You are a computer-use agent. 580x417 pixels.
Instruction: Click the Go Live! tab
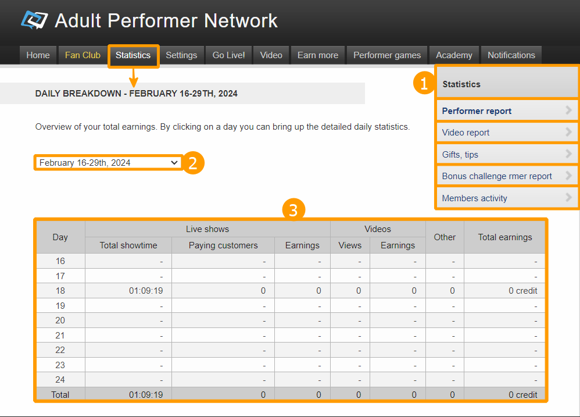[228, 55]
